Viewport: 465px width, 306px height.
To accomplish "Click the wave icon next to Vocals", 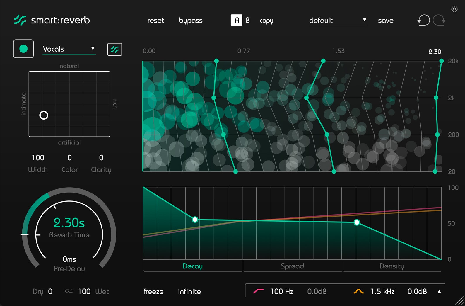I will 114,49.
